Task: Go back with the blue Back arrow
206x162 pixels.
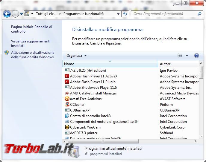Action: 7,14
